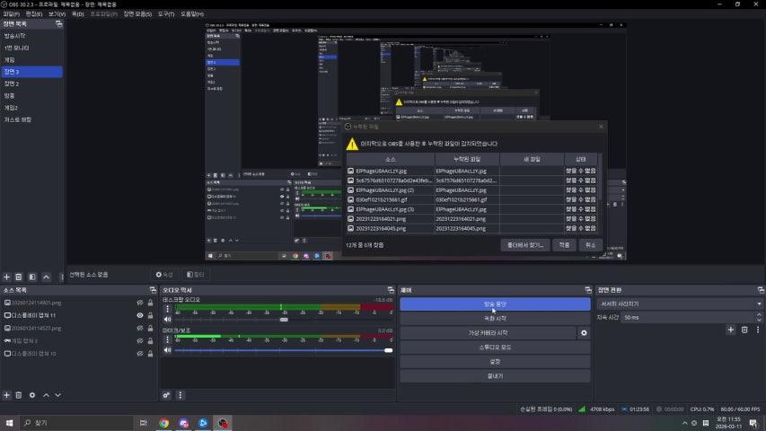
Task: Click the virtual camera settings gear
Action: click(x=584, y=332)
